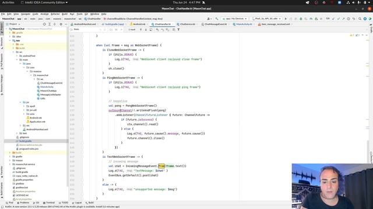Collapse the app module folder
The height and width of the screenshot is (209, 373).
click(x=10, y=41)
